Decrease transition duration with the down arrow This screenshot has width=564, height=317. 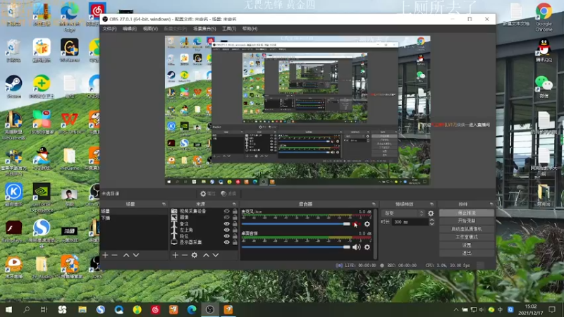(431, 224)
